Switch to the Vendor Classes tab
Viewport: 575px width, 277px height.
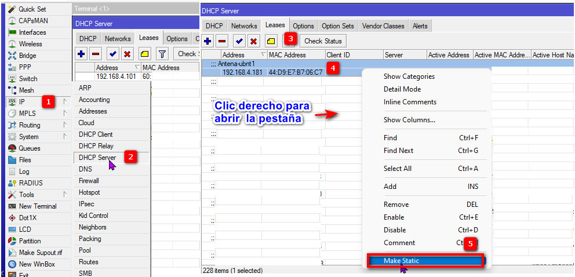click(x=383, y=26)
